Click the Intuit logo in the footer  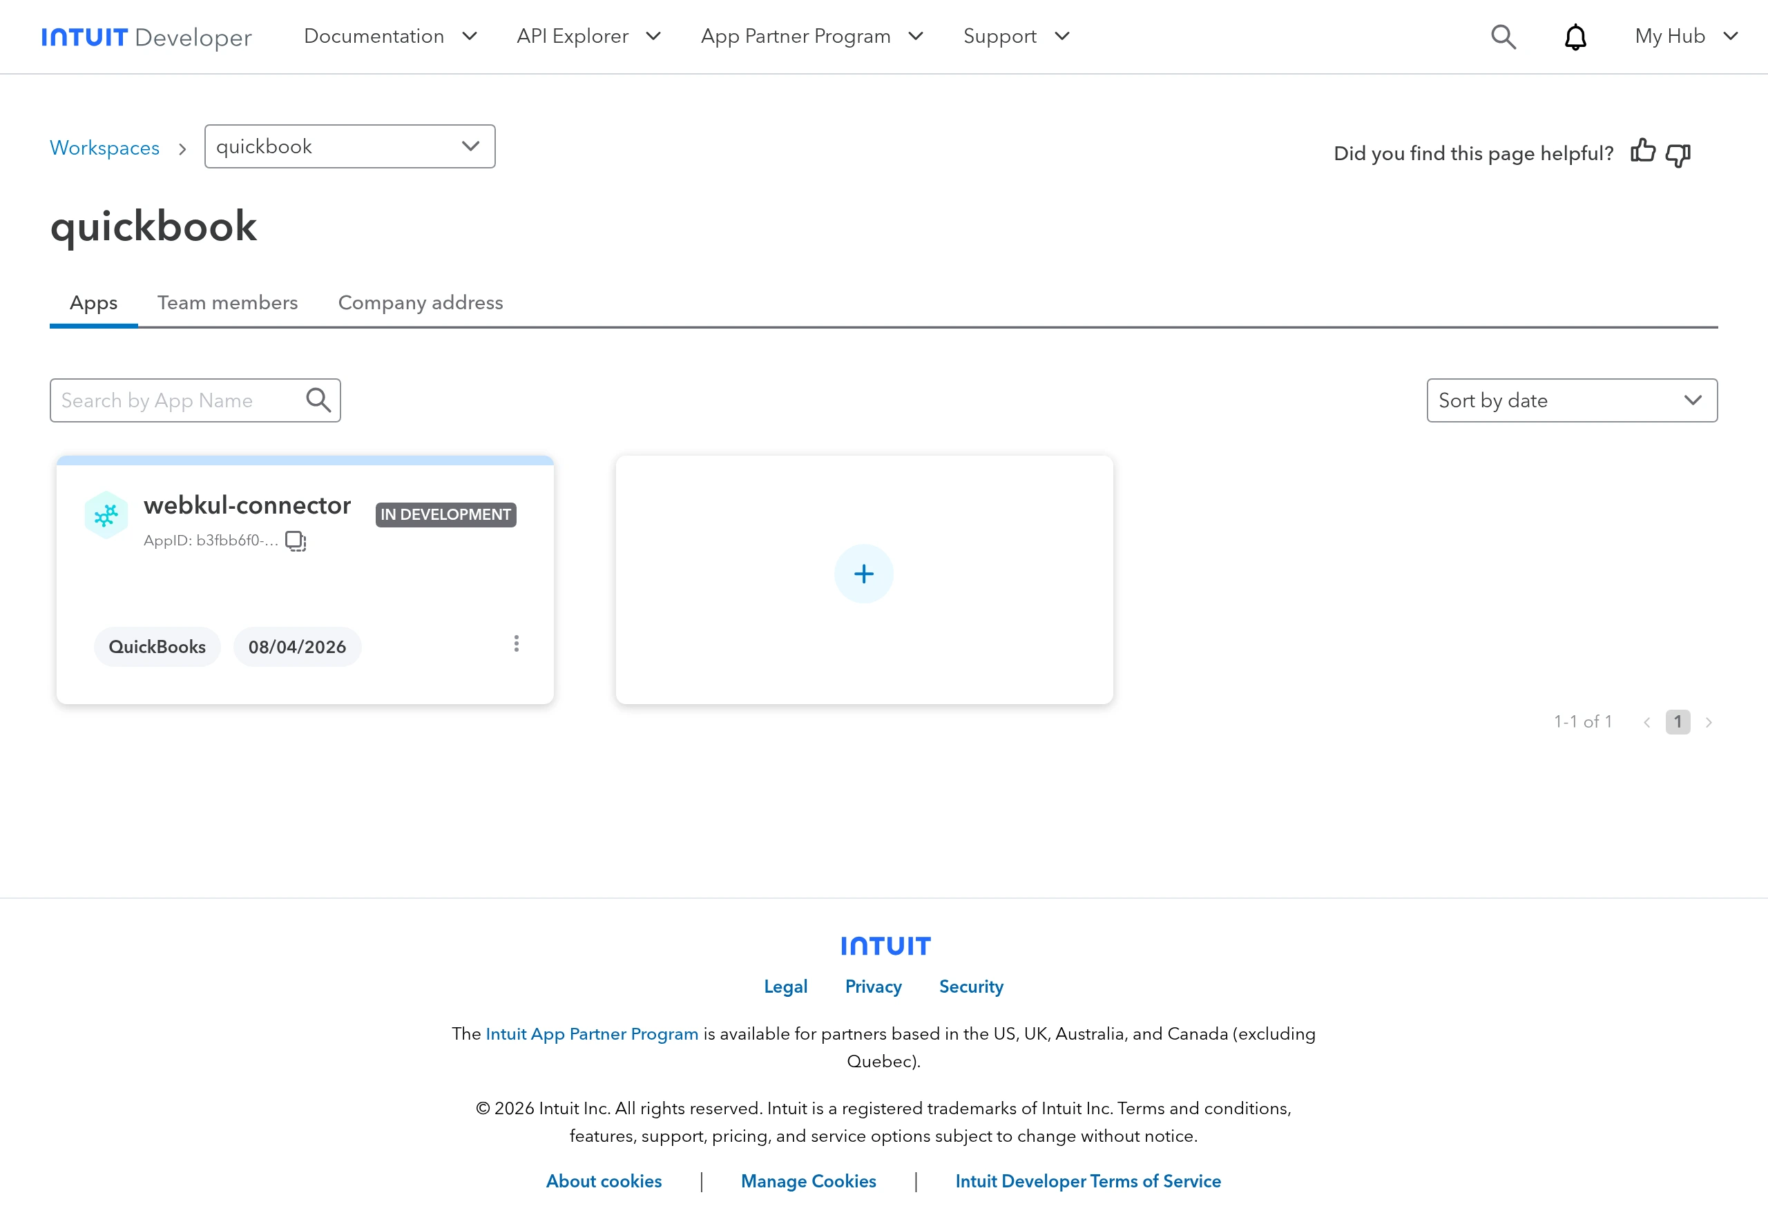(885, 946)
